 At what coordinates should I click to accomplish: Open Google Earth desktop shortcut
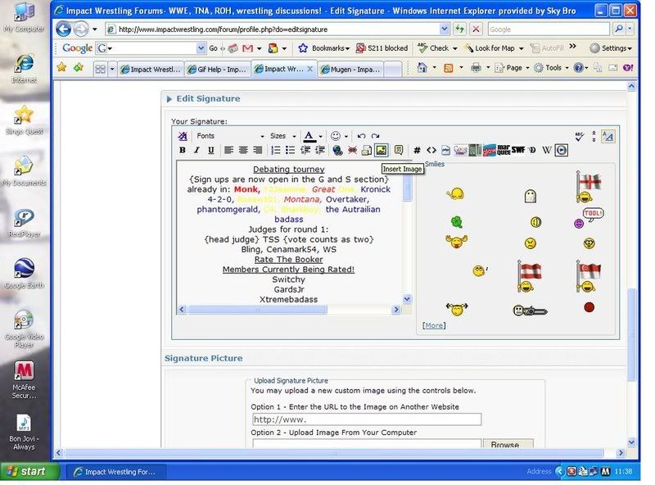point(25,274)
